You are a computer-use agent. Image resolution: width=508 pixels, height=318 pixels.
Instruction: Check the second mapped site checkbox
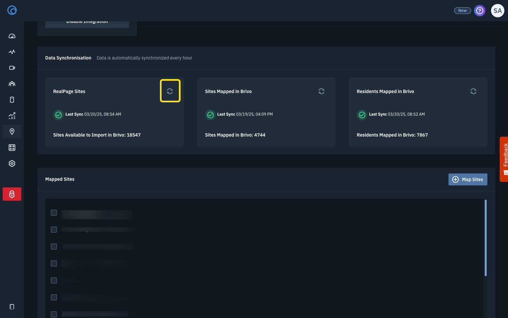[x=54, y=230]
